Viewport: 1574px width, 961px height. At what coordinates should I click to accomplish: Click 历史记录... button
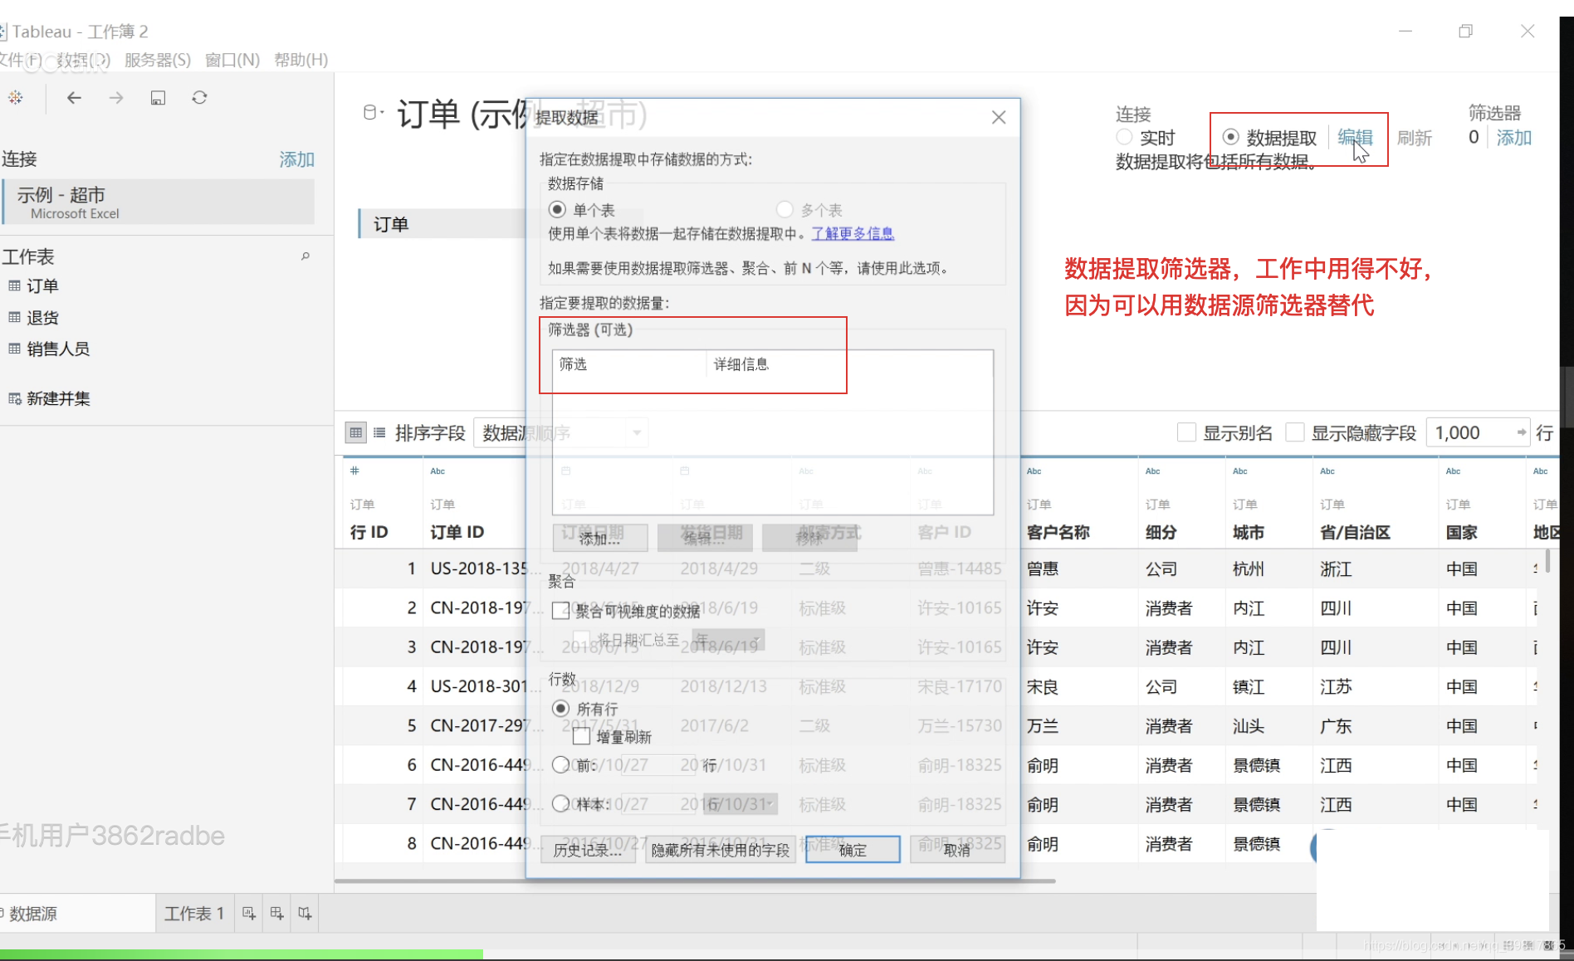pyautogui.click(x=588, y=851)
